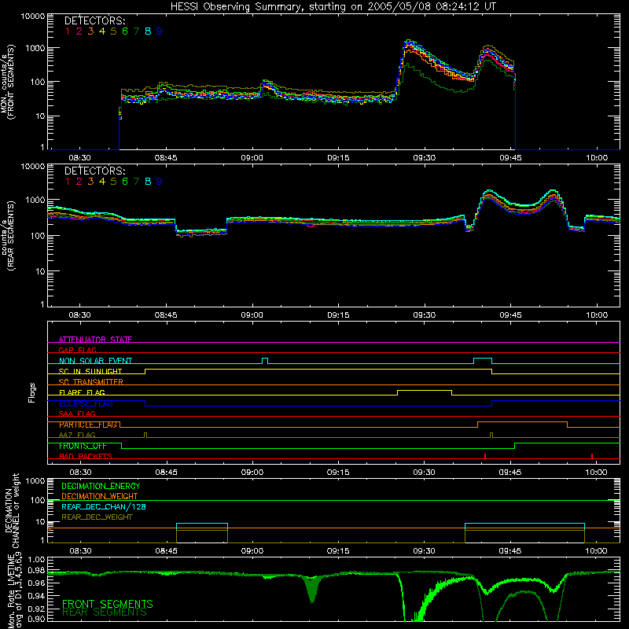Click the REAR_DEC_WEIGHT legend entry

pyautogui.click(x=97, y=517)
